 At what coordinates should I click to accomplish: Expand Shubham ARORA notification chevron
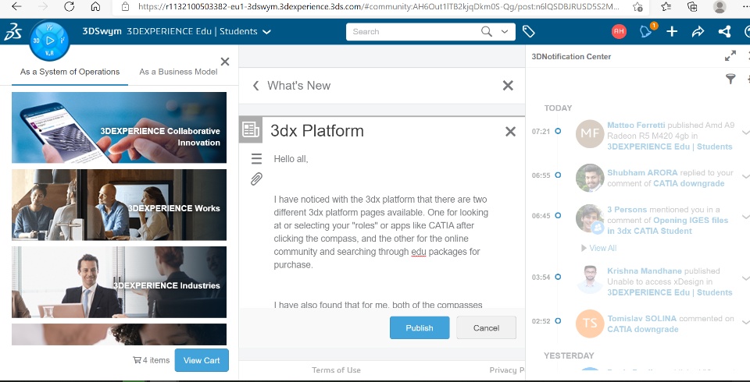(x=745, y=176)
